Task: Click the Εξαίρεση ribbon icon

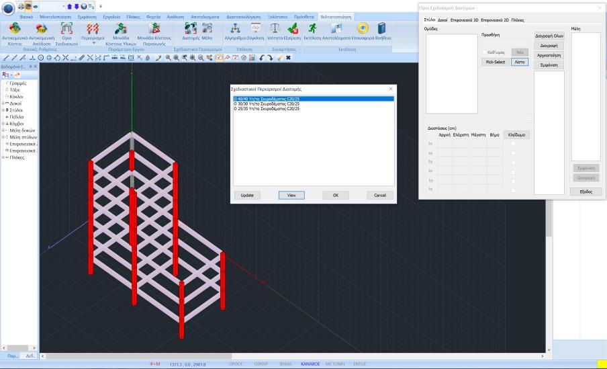Action: click(x=293, y=29)
